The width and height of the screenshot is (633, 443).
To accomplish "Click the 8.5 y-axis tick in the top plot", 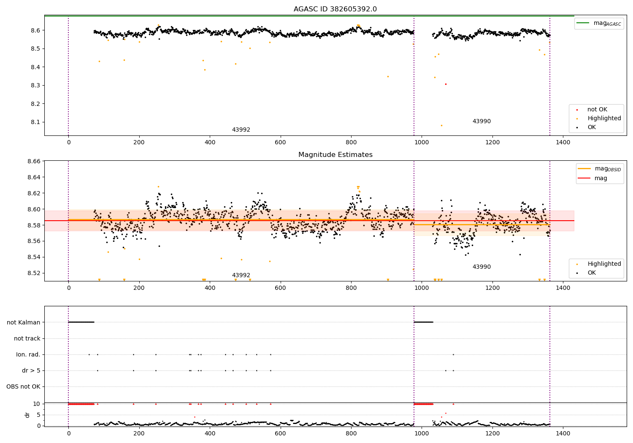I will click(35, 49).
